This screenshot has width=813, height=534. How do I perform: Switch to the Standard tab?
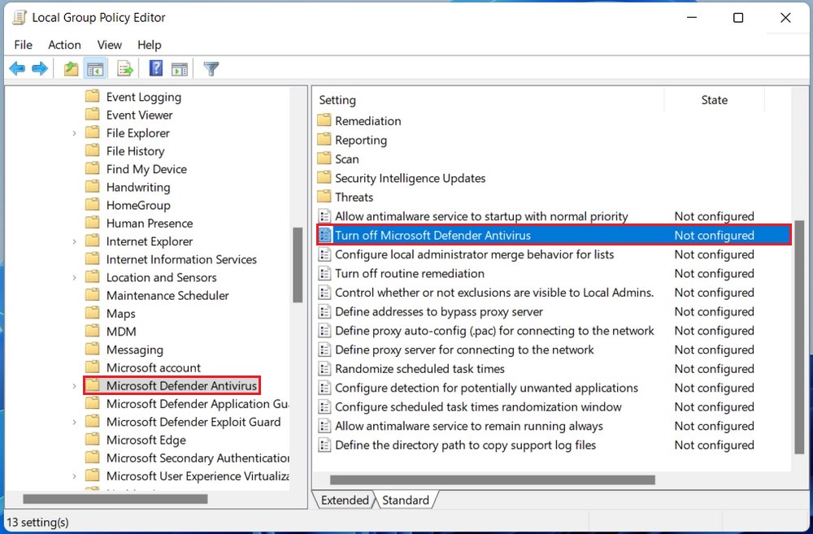pos(406,500)
